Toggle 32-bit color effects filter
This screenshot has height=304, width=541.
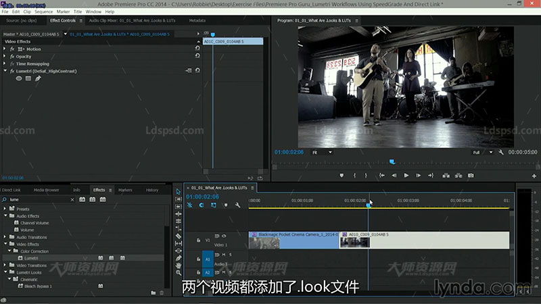coord(93,199)
